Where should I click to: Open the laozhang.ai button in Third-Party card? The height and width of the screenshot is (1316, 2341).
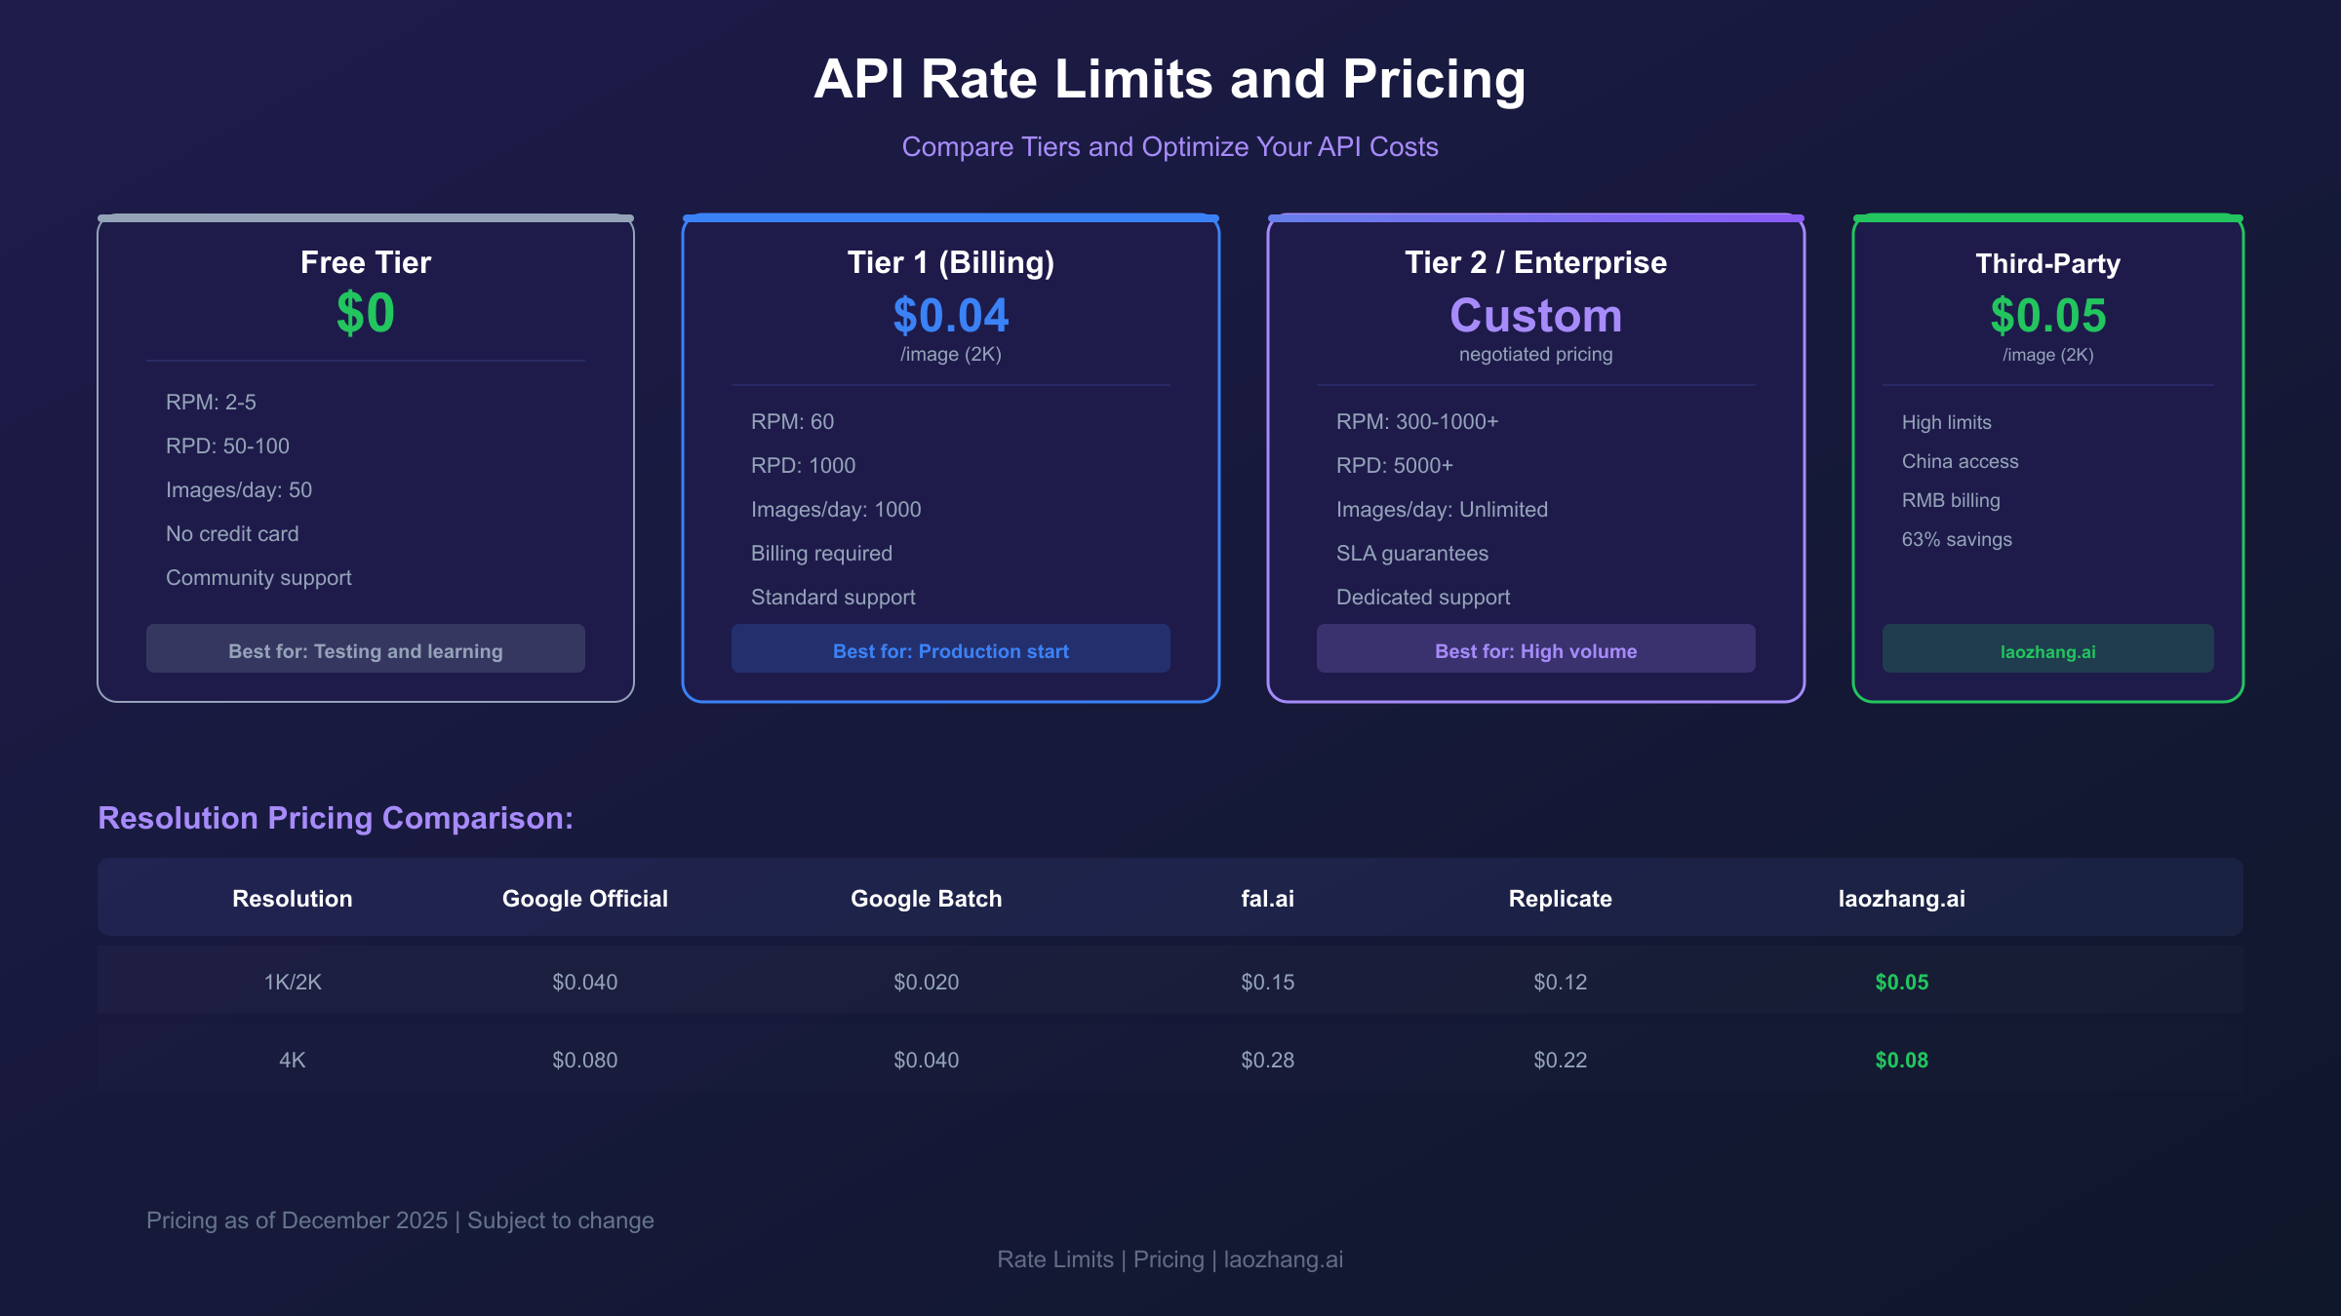click(x=2047, y=649)
